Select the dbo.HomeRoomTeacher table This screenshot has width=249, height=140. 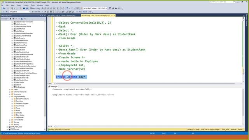click(x=25, y=22)
